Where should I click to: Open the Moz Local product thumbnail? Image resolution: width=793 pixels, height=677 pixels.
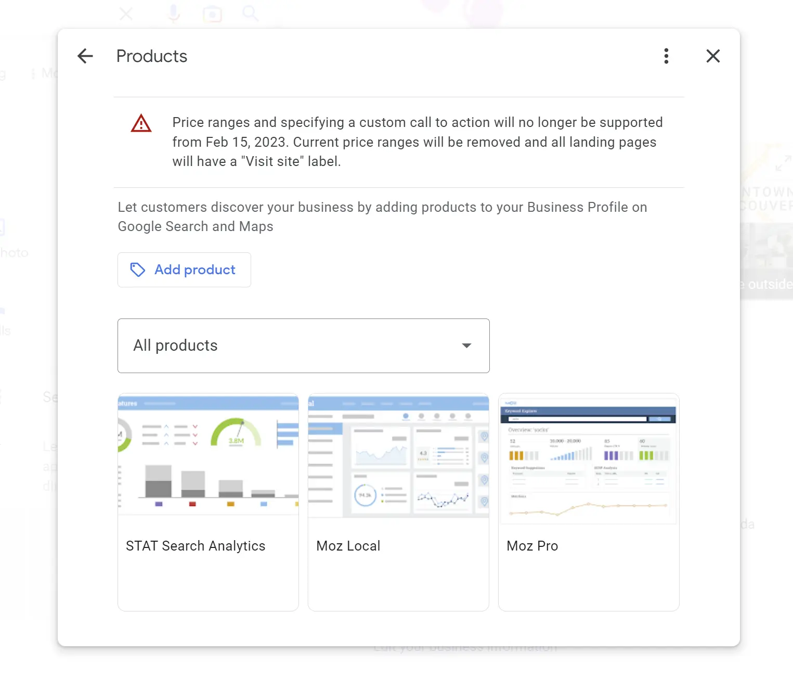398,455
